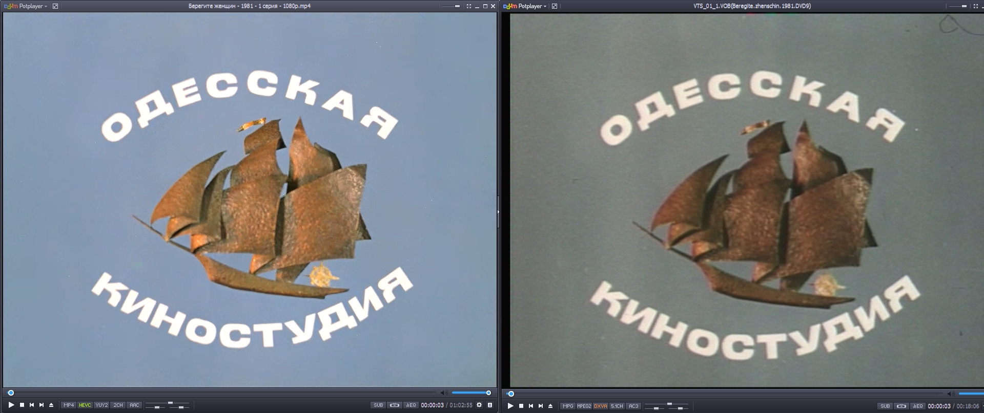
Task: Switch right player to fullscreen
Action: (x=976, y=6)
